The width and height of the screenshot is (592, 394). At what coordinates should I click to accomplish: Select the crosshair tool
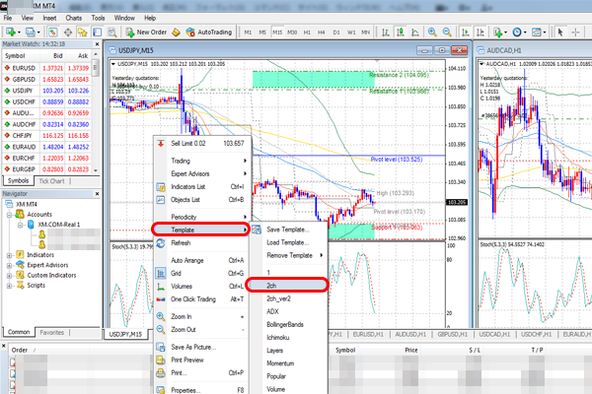[x=575, y=33]
